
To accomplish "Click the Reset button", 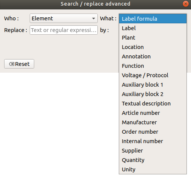I will [19, 64].
